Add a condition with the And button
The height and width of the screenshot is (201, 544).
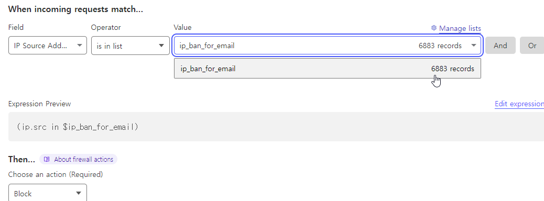pos(501,46)
